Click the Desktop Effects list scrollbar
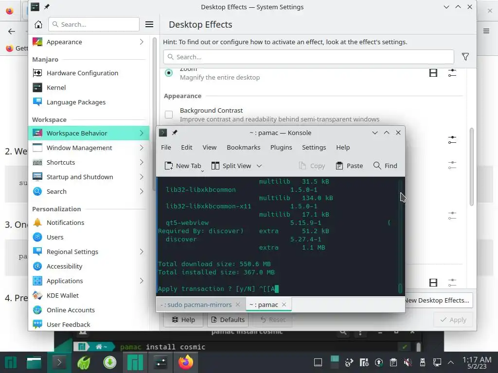The height and width of the screenshot is (373, 498). click(x=472, y=167)
